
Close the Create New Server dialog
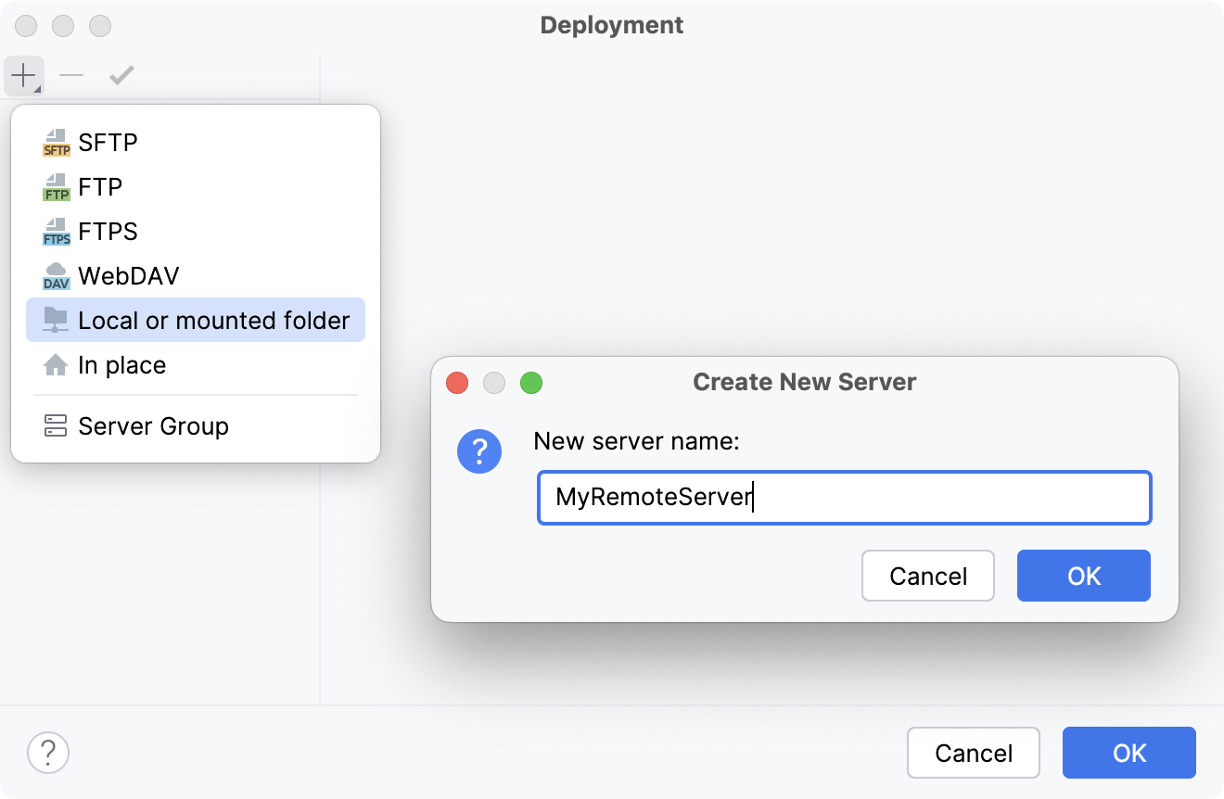pyautogui.click(x=456, y=383)
